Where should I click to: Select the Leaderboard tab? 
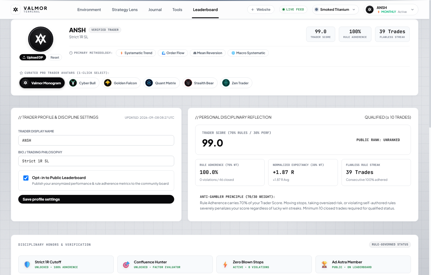[x=205, y=10]
